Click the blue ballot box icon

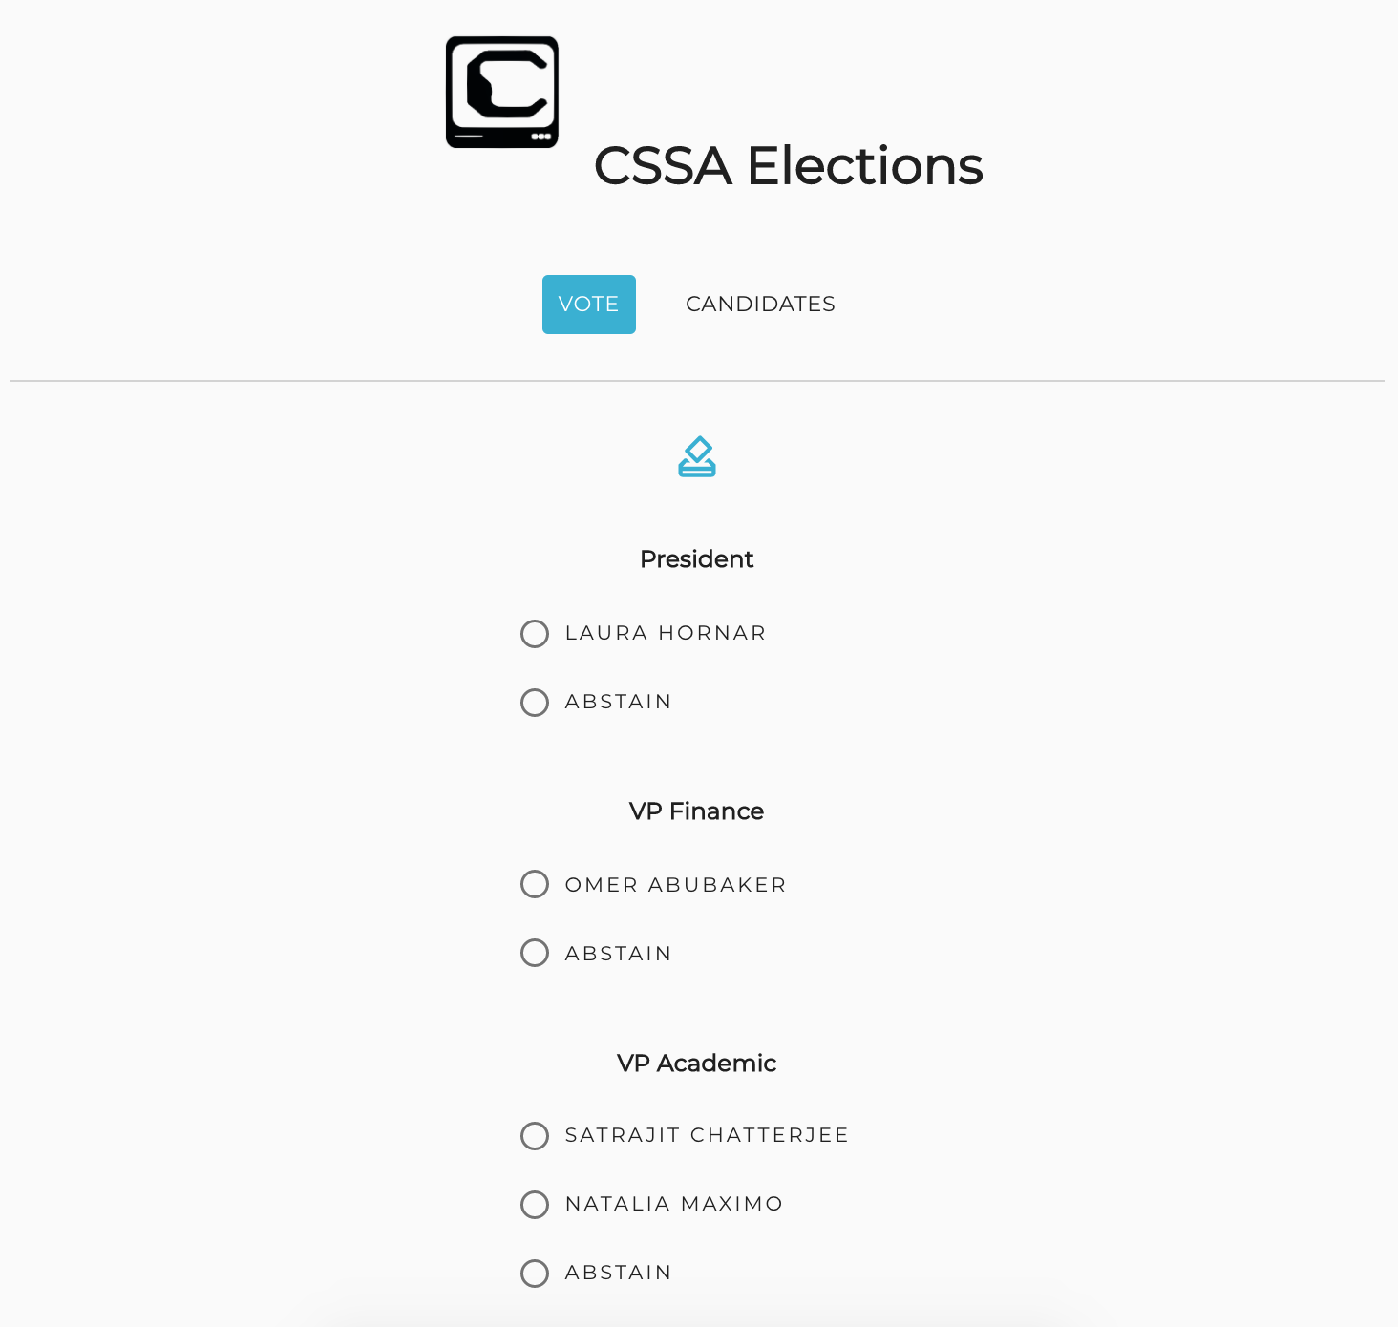[697, 456]
